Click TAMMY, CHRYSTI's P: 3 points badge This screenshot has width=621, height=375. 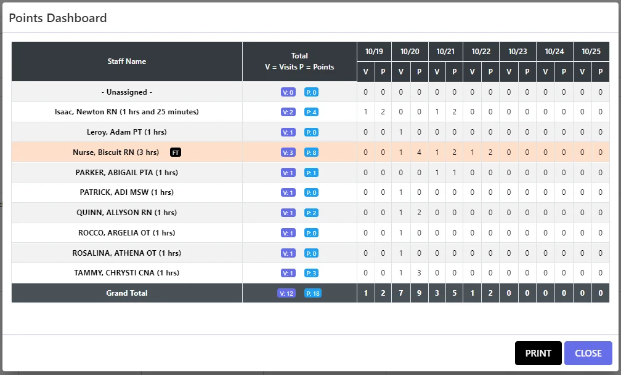(x=311, y=273)
